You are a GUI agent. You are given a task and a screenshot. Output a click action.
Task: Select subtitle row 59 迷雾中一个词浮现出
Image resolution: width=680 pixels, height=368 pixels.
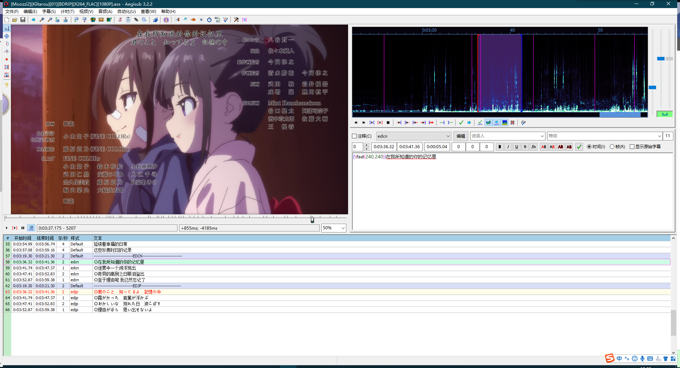click(x=337, y=268)
